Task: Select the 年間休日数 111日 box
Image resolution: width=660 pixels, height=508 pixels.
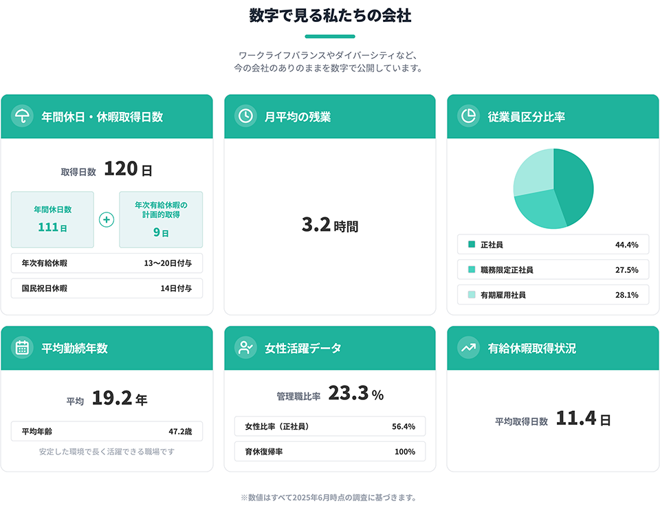Action: [x=53, y=219]
